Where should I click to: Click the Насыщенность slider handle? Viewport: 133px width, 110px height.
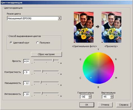[41, 82]
